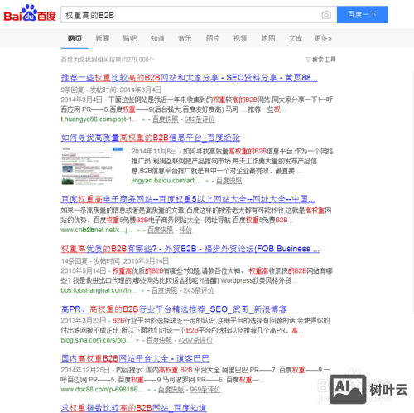Open result 国内高权重B2B网站平台大全

pos(135,359)
